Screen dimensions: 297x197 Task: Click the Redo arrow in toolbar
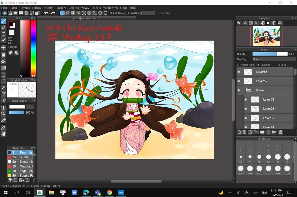[53, 13]
